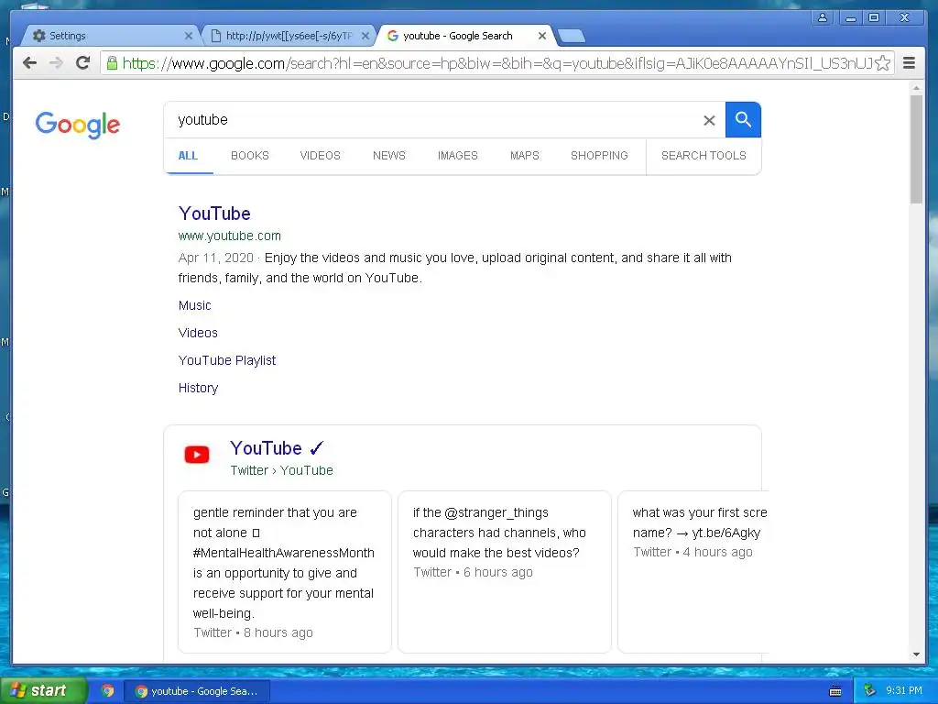Click 'Twitter • 4 hours ago' timestamp
Screen dimensions: 938x704
click(x=693, y=553)
